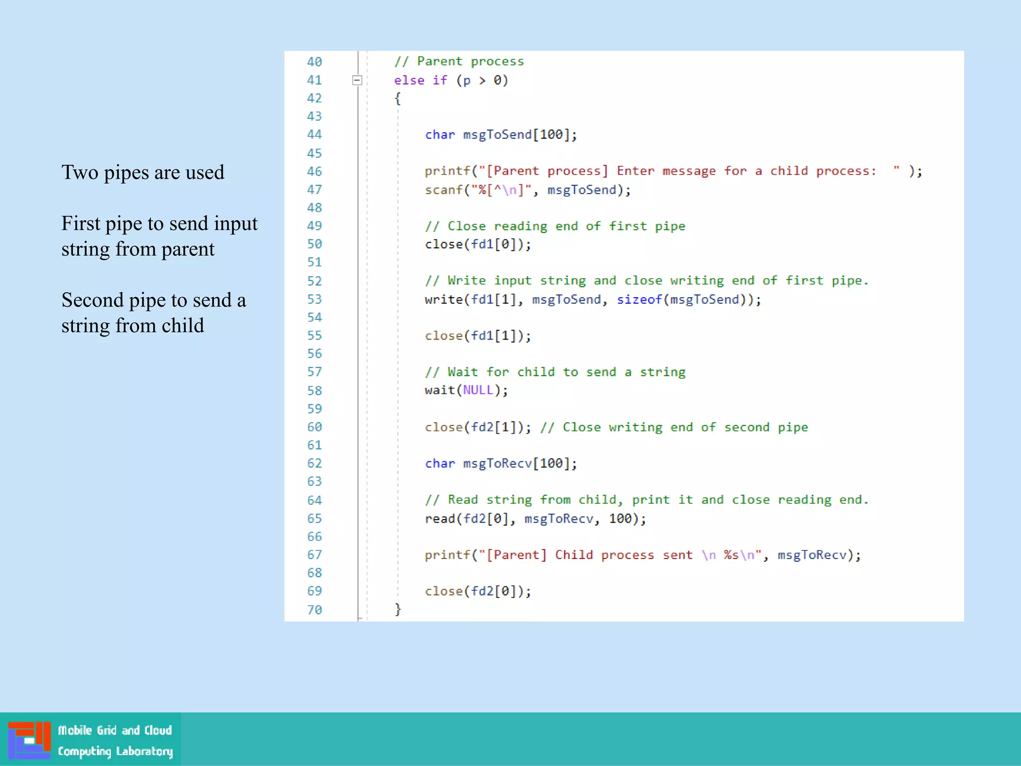The image size is (1021, 766).
Task: Click the 'else if (p > 0)' statement
Action: pyautogui.click(x=451, y=80)
